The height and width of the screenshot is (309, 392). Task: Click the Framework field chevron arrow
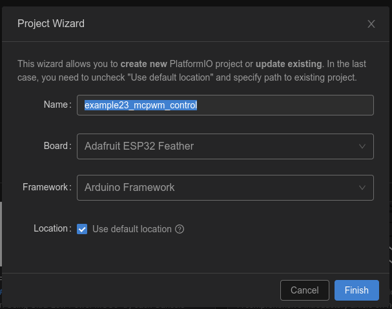tap(362, 188)
